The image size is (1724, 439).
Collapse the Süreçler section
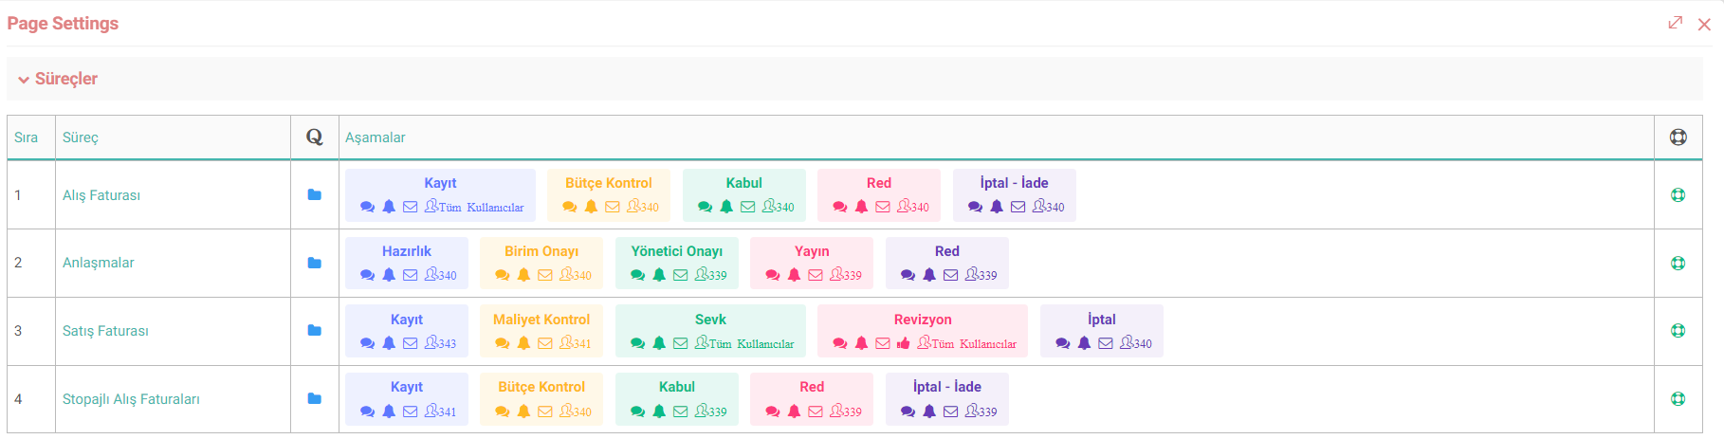pyautogui.click(x=57, y=79)
